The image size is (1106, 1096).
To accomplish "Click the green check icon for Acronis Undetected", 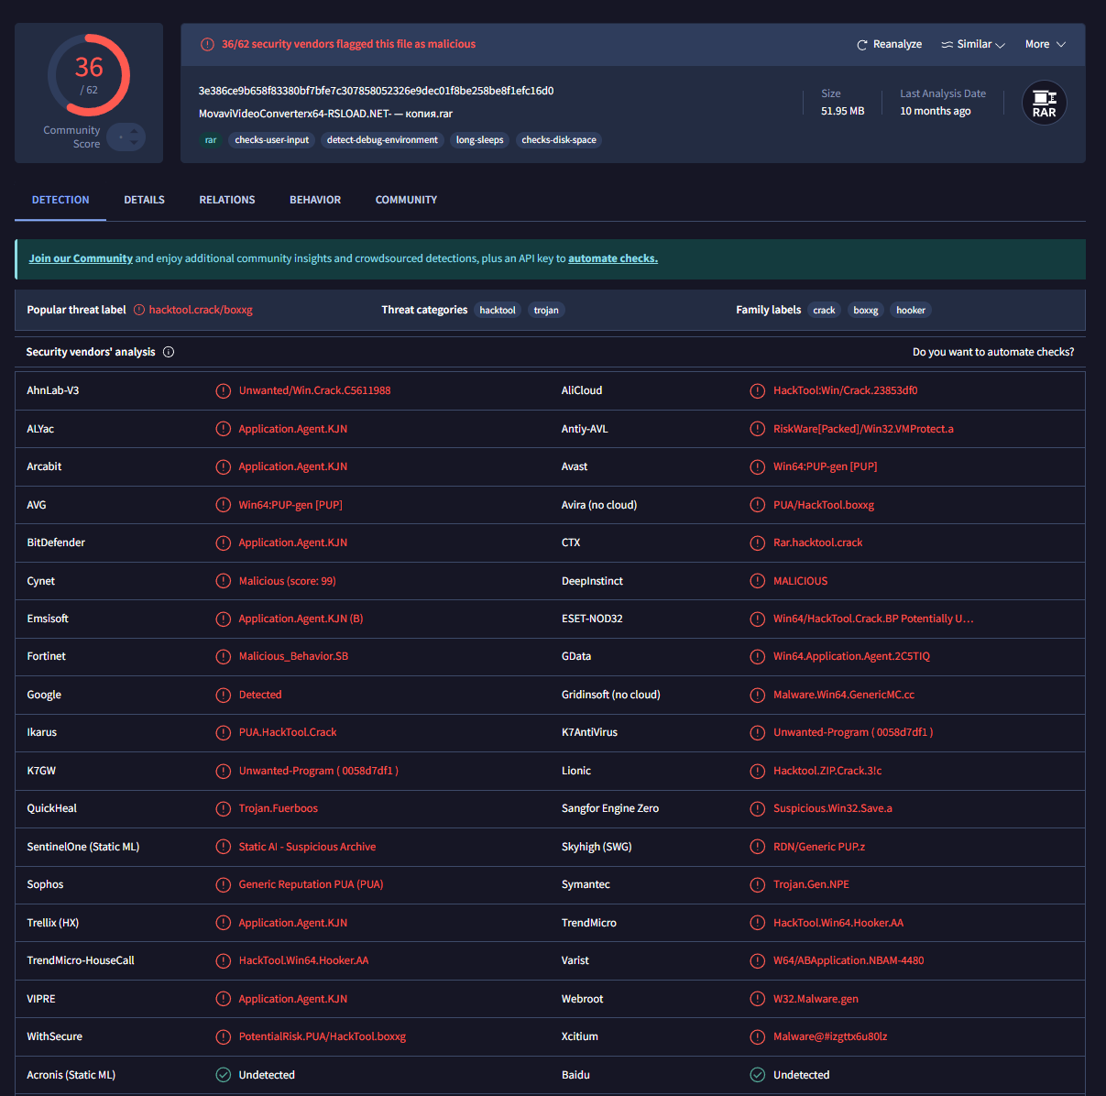I will pyautogui.click(x=223, y=1075).
